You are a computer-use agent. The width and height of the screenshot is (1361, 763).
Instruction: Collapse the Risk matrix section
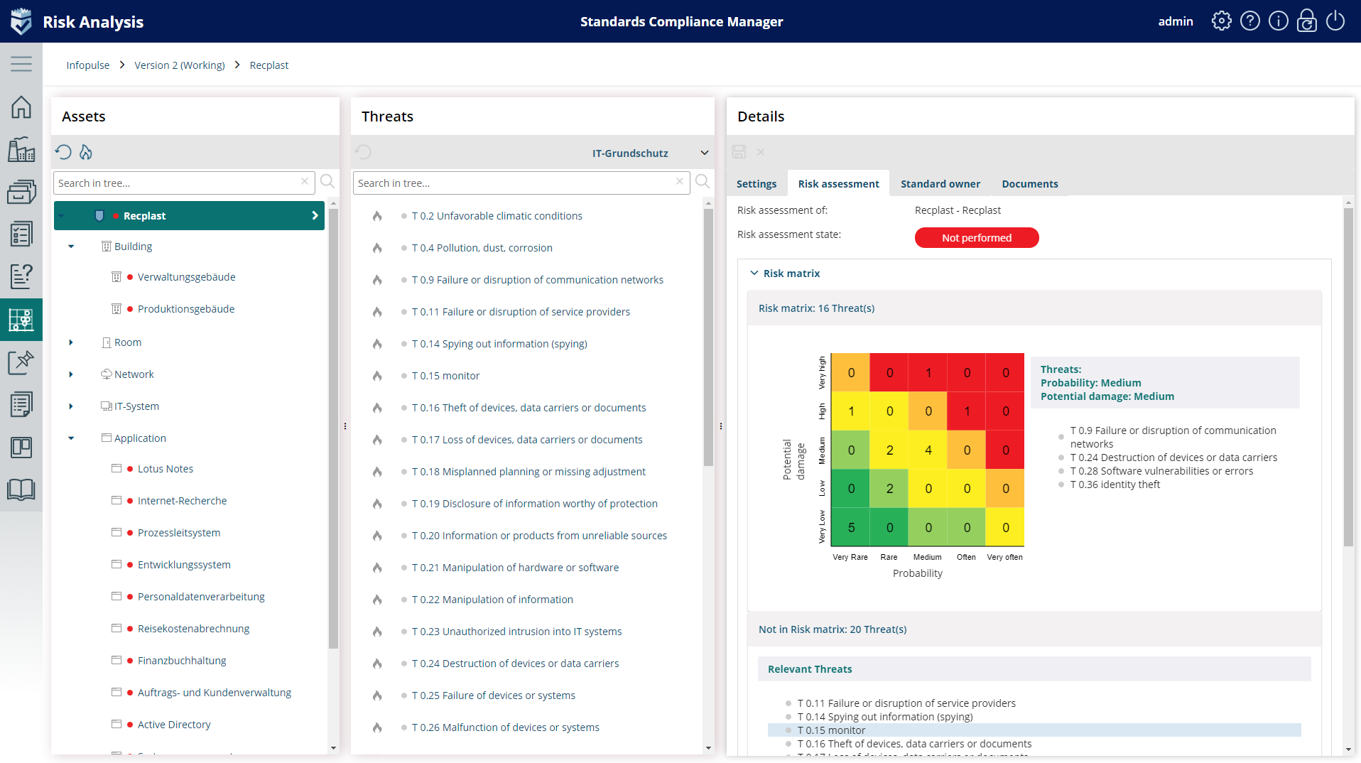[754, 274]
